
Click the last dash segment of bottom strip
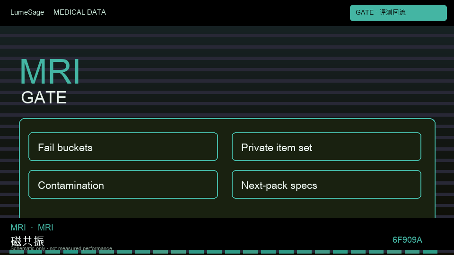[430, 252]
